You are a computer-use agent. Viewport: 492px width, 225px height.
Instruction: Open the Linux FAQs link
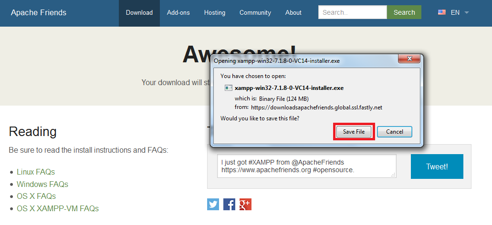click(36, 172)
